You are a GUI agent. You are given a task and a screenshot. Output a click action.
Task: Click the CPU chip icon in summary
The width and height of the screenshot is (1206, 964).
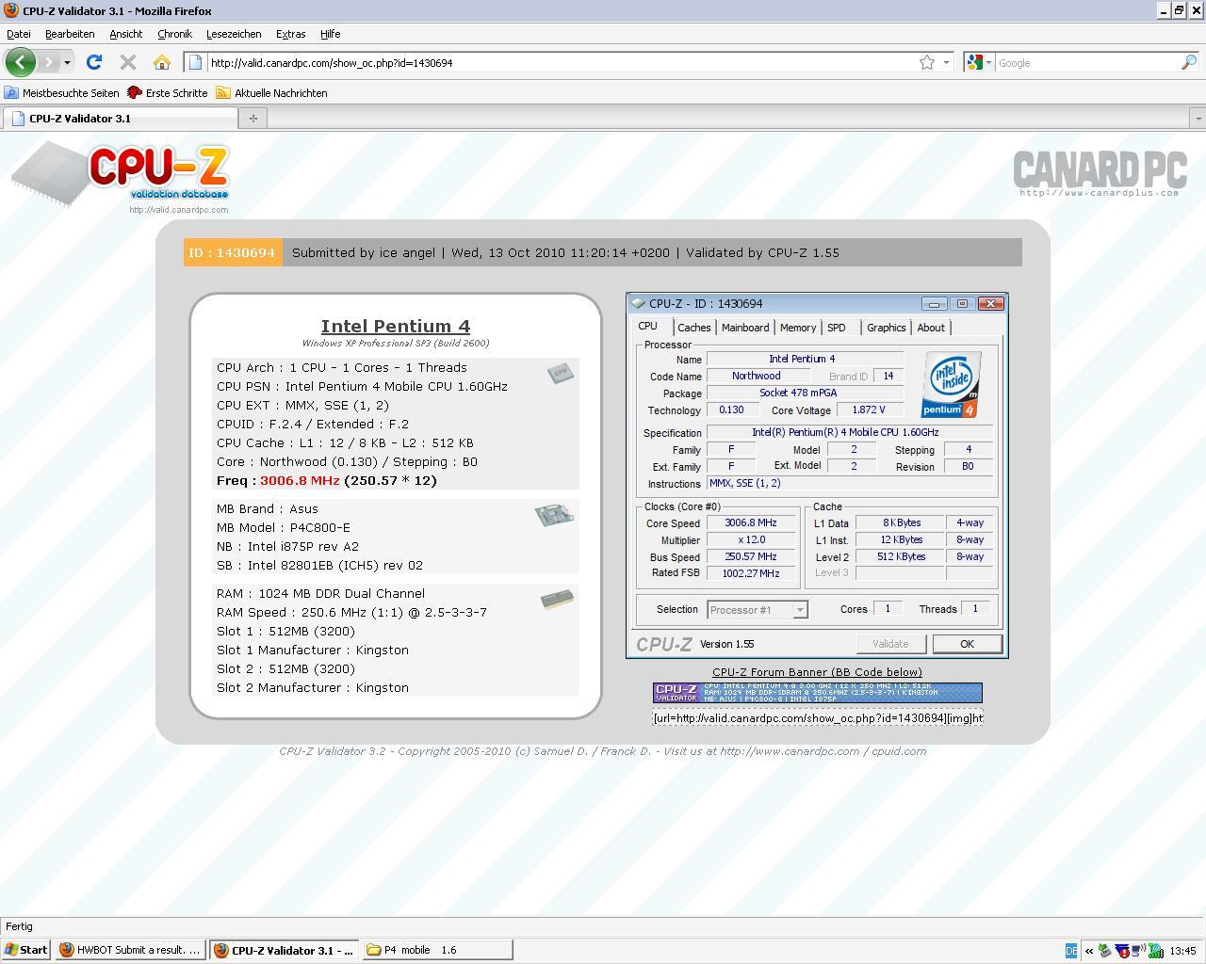[x=561, y=373]
